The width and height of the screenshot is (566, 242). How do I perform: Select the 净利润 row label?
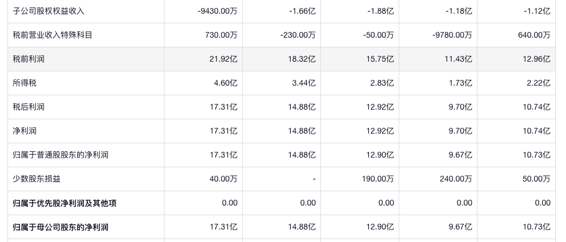pyautogui.click(x=25, y=131)
